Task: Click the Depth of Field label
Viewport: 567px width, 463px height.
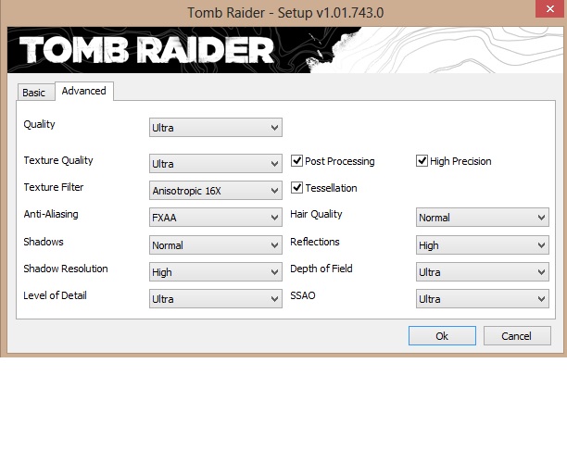Action: pos(321,269)
